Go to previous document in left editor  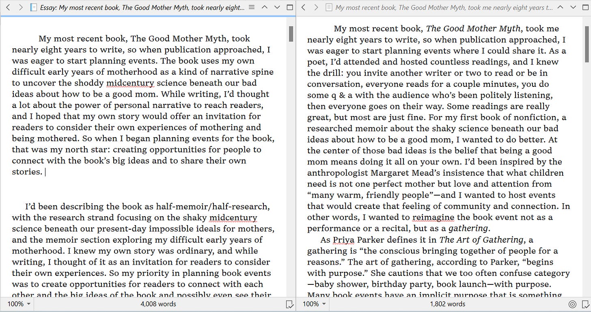click(264, 7)
